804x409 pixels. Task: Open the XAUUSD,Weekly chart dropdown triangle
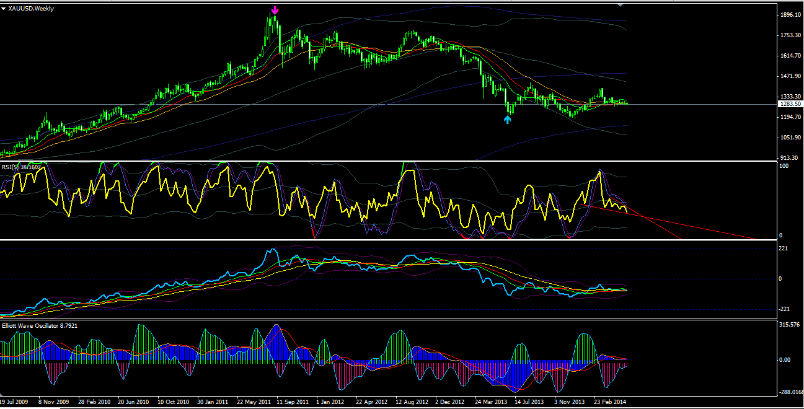4,9
